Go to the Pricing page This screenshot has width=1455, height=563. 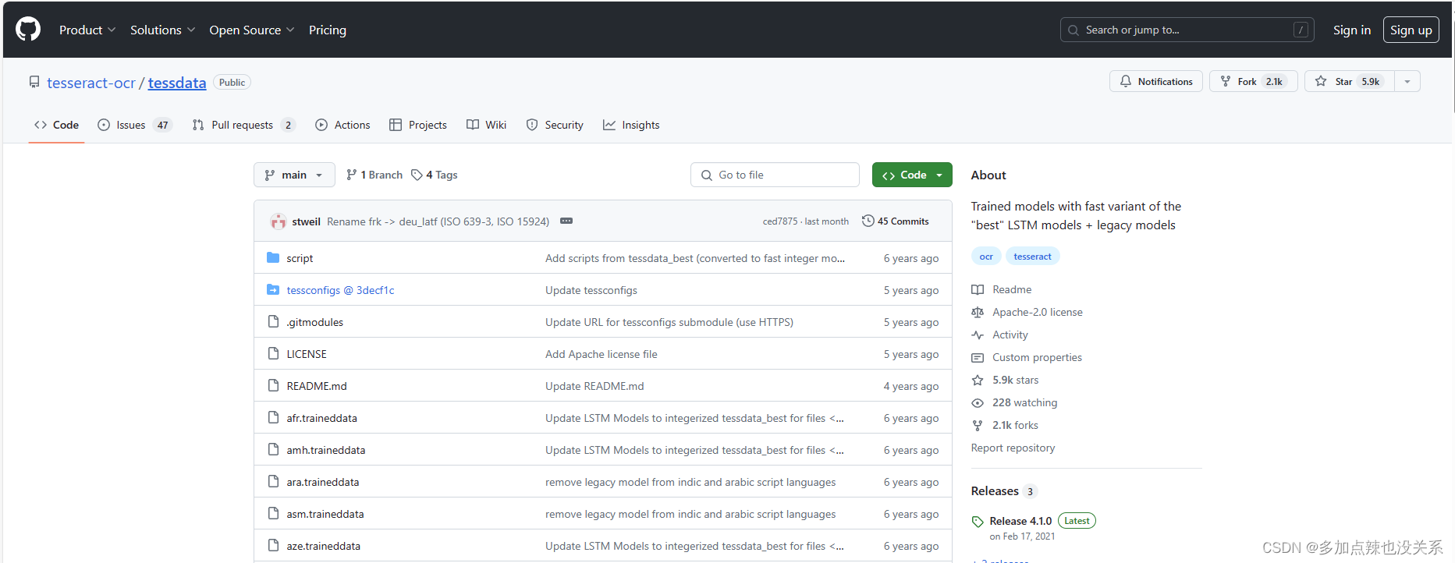click(328, 30)
